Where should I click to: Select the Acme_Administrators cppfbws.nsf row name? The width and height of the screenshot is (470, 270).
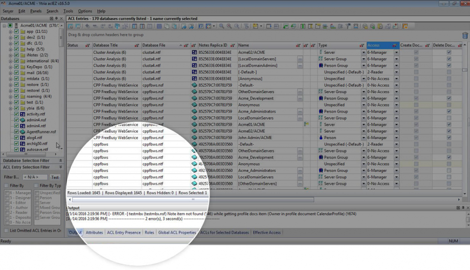[x=257, y=111]
